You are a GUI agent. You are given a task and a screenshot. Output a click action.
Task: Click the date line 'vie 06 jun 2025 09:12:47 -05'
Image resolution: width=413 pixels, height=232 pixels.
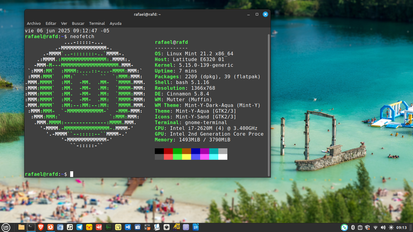[x=67, y=31]
